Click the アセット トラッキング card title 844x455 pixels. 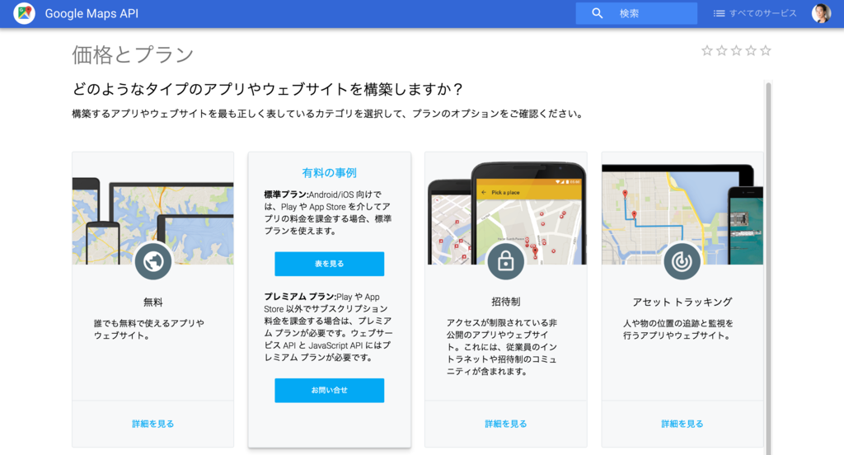click(682, 302)
